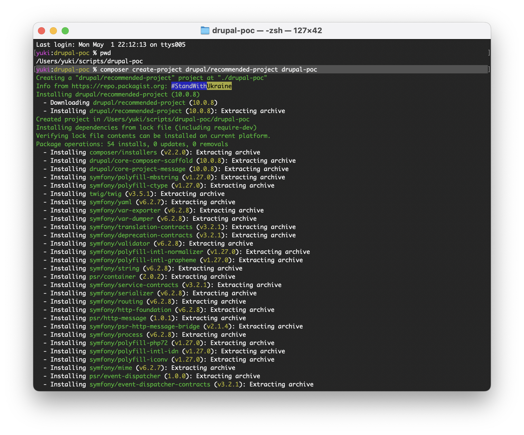The width and height of the screenshot is (524, 435).
Task: Click Installing drupal/recommended-project (10.0.8) green line
Action: tap(118, 94)
